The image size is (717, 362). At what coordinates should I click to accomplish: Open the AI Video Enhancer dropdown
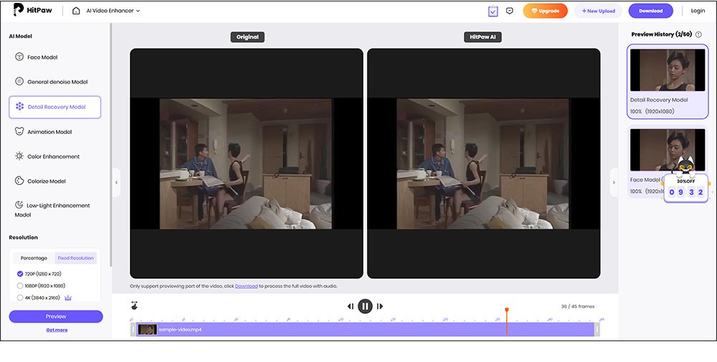(x=113, y=11)
